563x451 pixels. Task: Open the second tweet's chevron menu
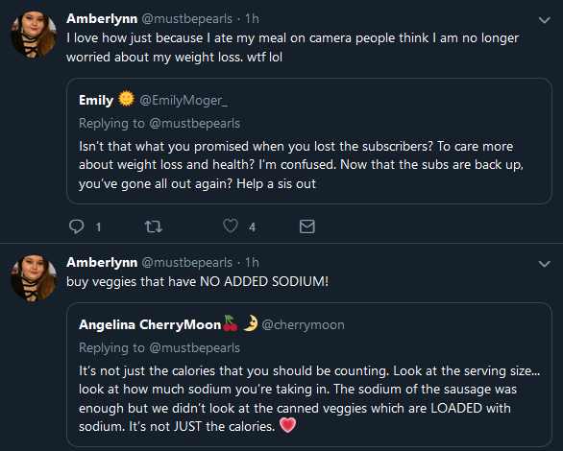545,264
